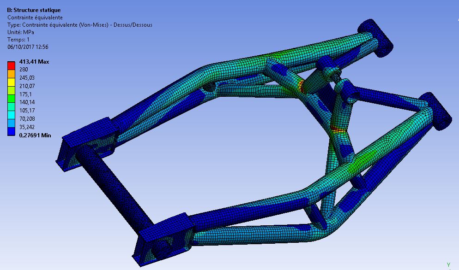Select the '0,27691 Min' legend value

35,135
